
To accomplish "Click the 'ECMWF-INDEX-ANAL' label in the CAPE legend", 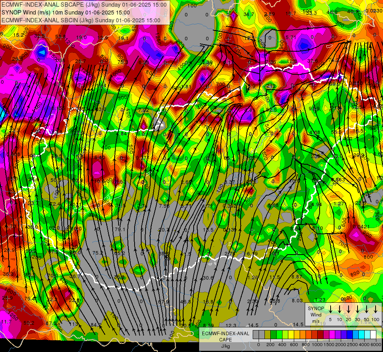I will (226, 334).
